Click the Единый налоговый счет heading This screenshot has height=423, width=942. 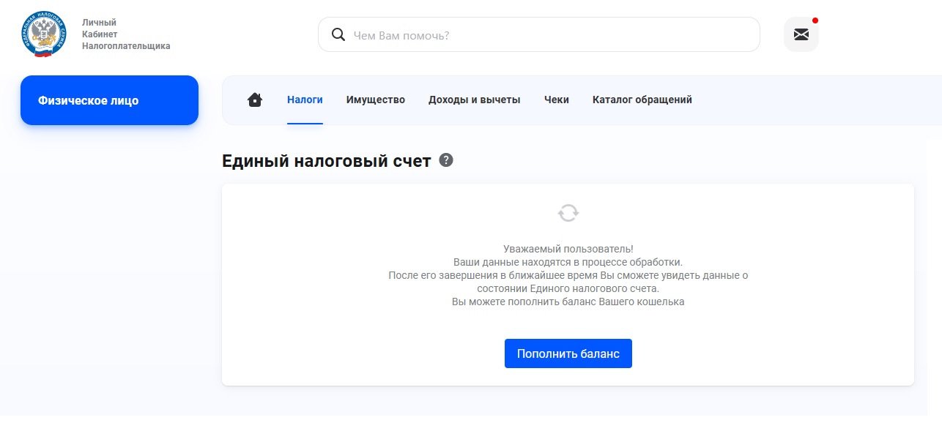click(x=326, y=161)
